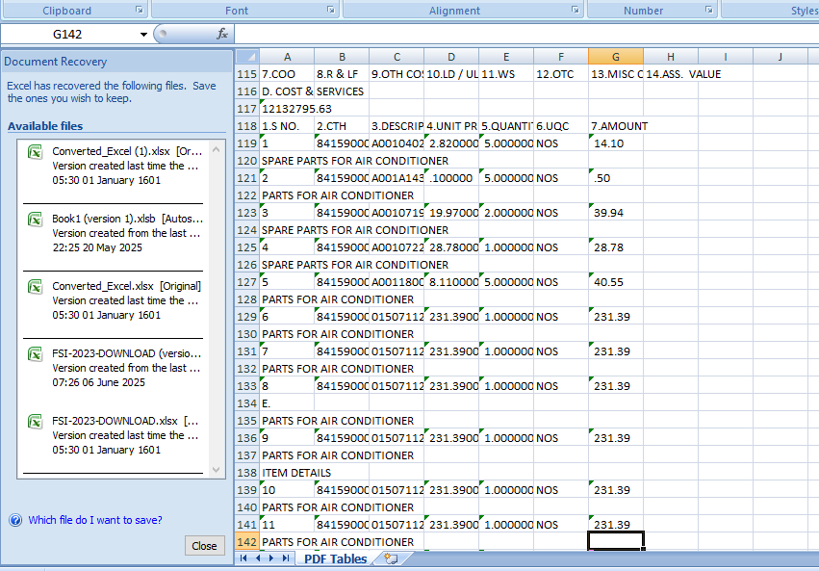Click the previous-sheet navigation arrow
Image resolution: width=819 pixels, height=571 pixels.
click(257, 558)
